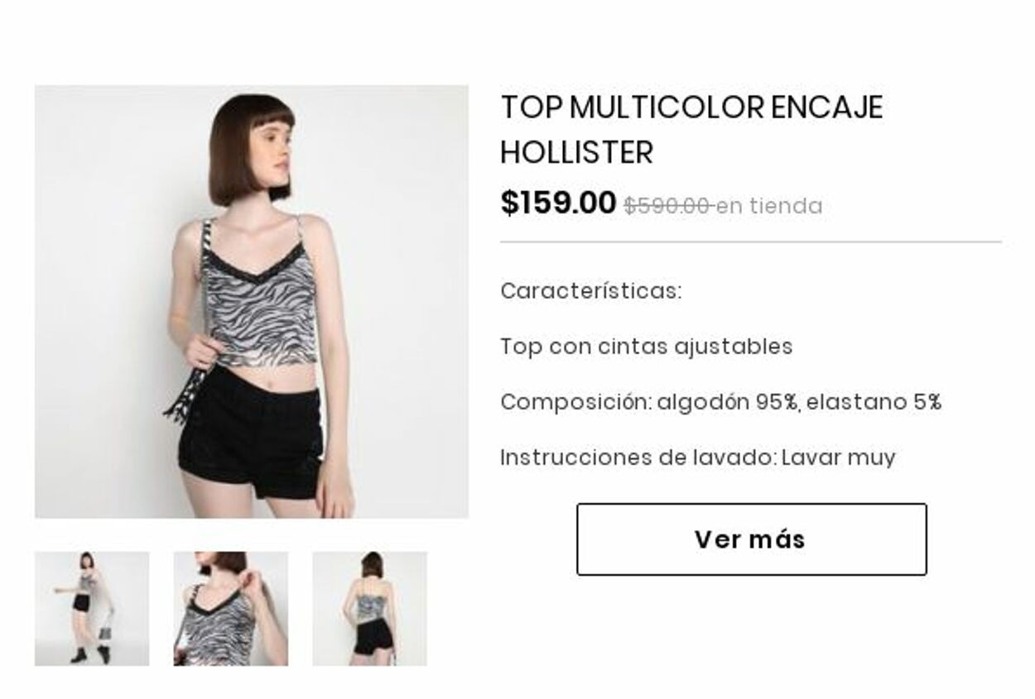1035x699 pixels.
Task: Click the Composición algodón 95% line
Action: coord(721,402)
